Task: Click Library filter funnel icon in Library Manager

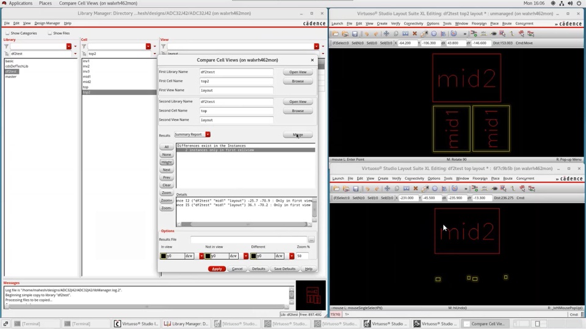Action: point(6,46)
